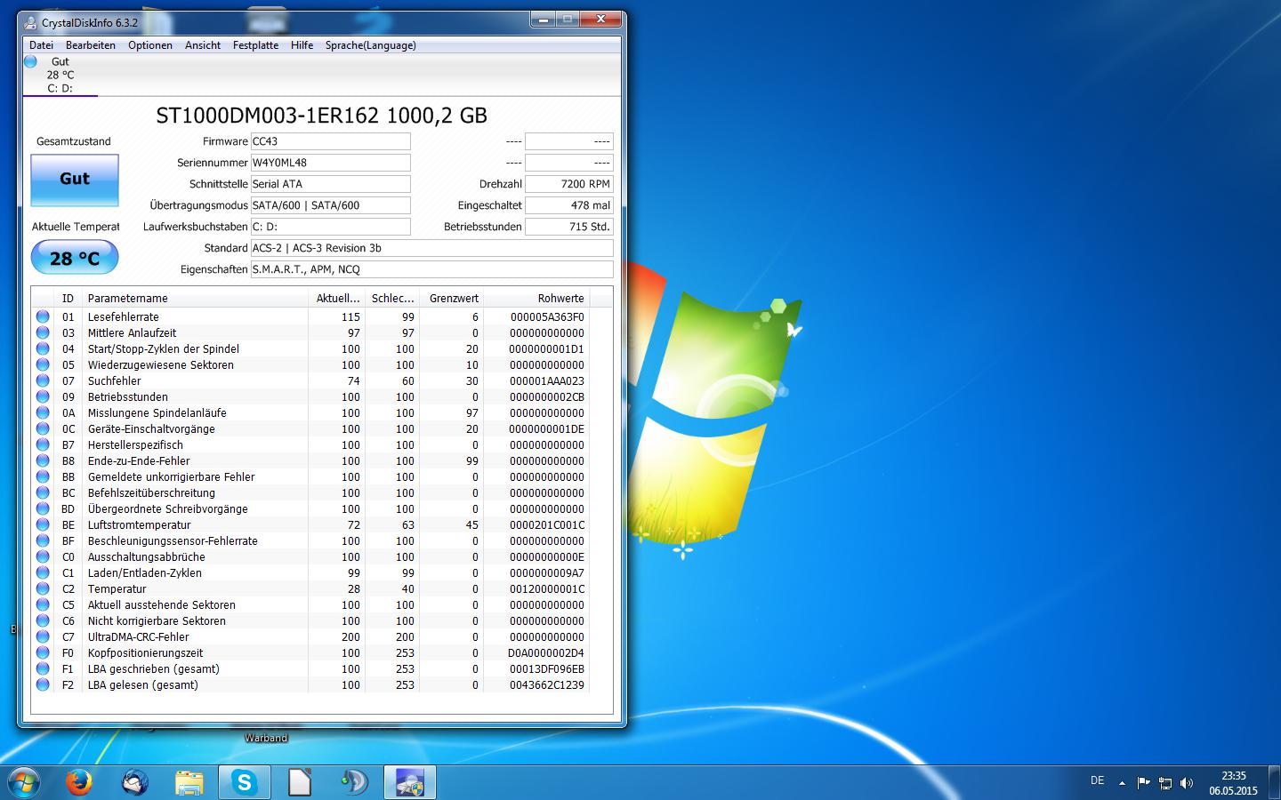Click status orb of Ausschaltungsabbrüche row
Viewport: 1281px width, 800px height.
pos(43,556)
